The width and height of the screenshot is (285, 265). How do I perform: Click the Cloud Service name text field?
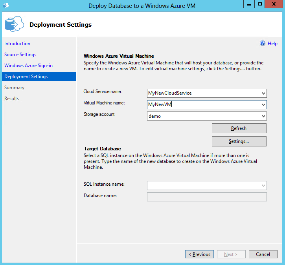202,93
